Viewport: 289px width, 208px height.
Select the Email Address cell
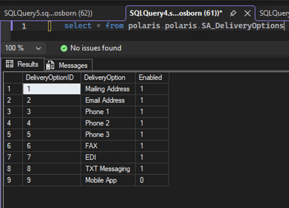tap(108, 100)
